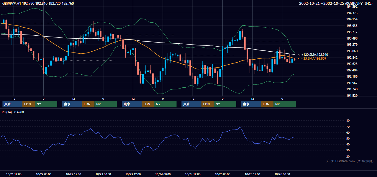Viewport: 377px width, 177px height.
Task: Select the 2002-10-21~2002-10-25 GBP/JPY (H1) heading
Action: [x=337, y=4]
